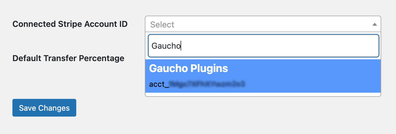Click the white strip below the highlighted result
The height and width of the screenshot is (134, 396).
[x=263, y=94]
